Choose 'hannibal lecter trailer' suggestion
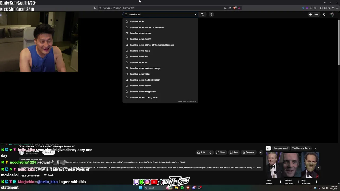This screenshot has width=340, height=191. [x=160, y=74]
